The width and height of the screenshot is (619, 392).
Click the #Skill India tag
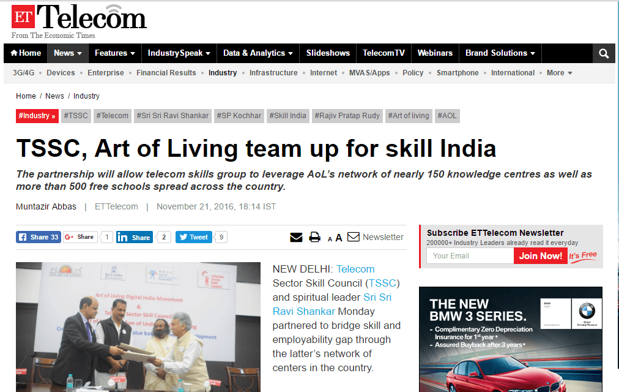[x=288, y=116]
